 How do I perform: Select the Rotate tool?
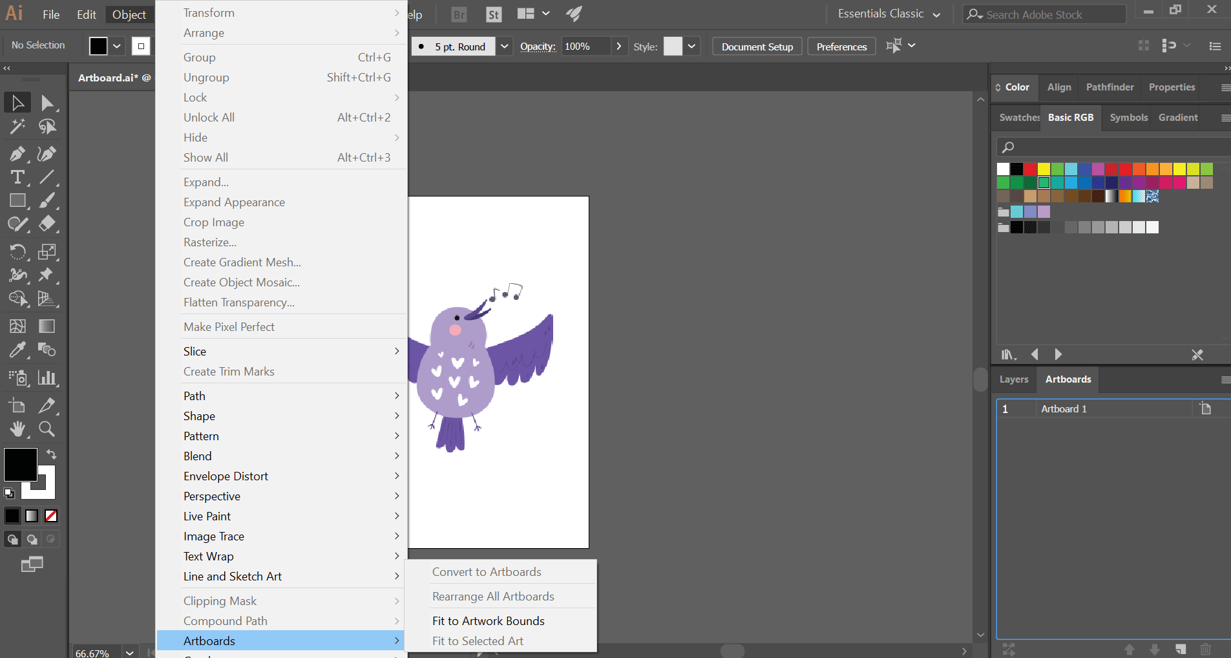[17, 251]
